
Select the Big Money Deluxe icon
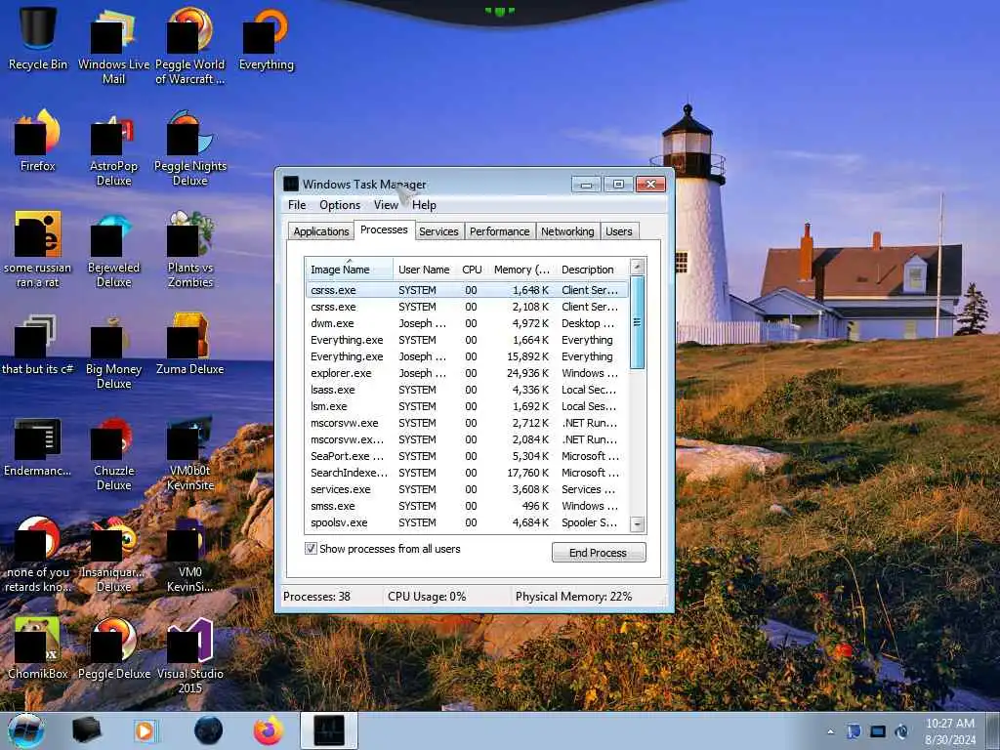coord(113,352)
